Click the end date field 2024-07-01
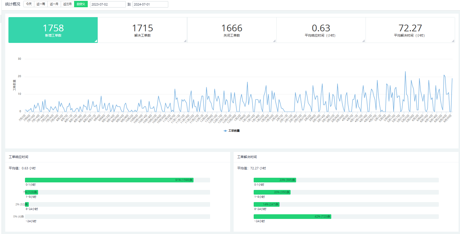This screenshot has height=234, width=460. [150, 4]
